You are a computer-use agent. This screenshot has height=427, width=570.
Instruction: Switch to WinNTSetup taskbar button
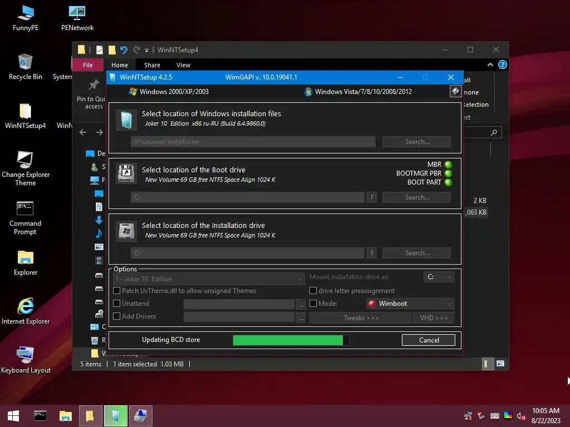click(116, 416)
